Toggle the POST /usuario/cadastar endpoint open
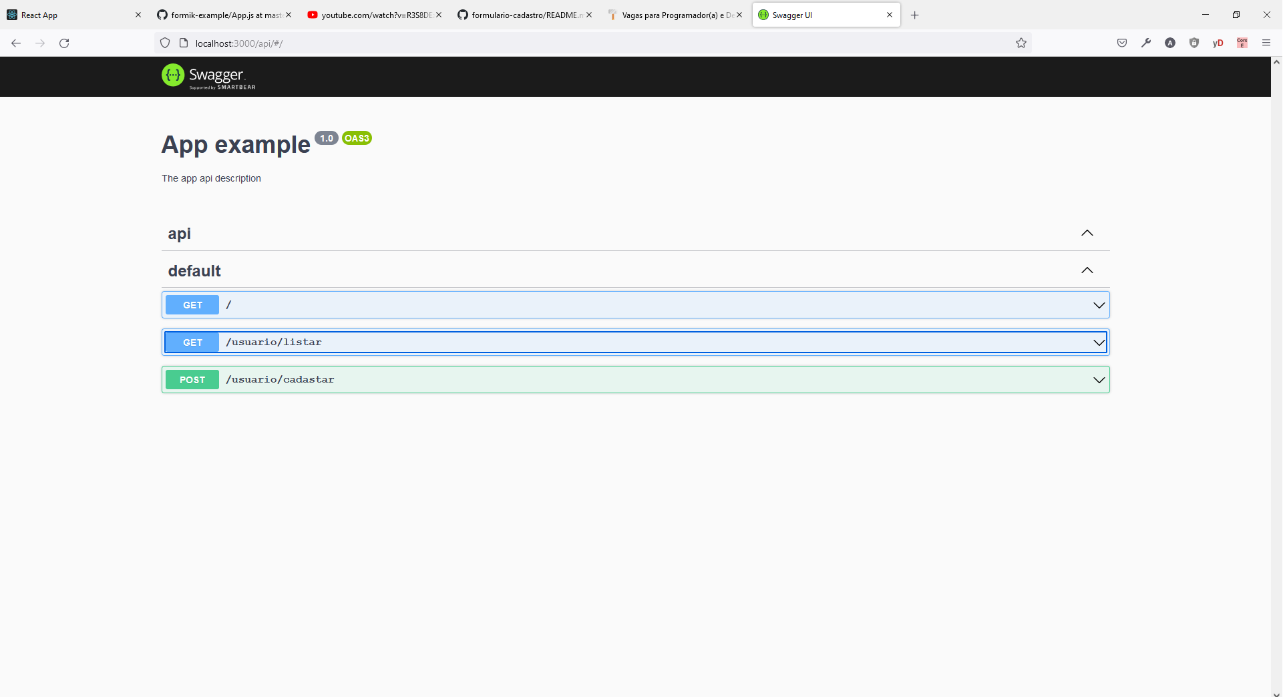Viewport: 1285px width, 697px height. (1099, 380)
